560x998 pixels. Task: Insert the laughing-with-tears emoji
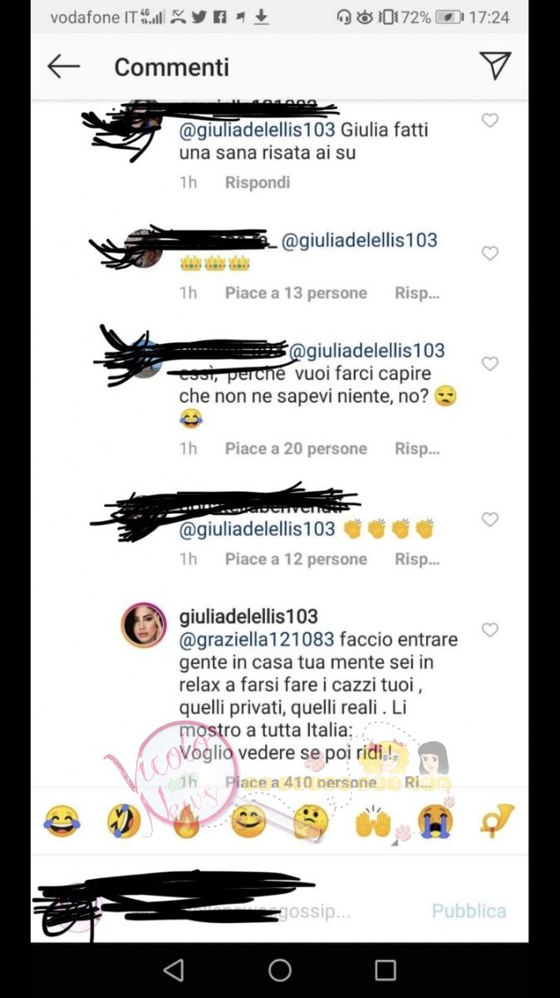[x=62, y=822]
